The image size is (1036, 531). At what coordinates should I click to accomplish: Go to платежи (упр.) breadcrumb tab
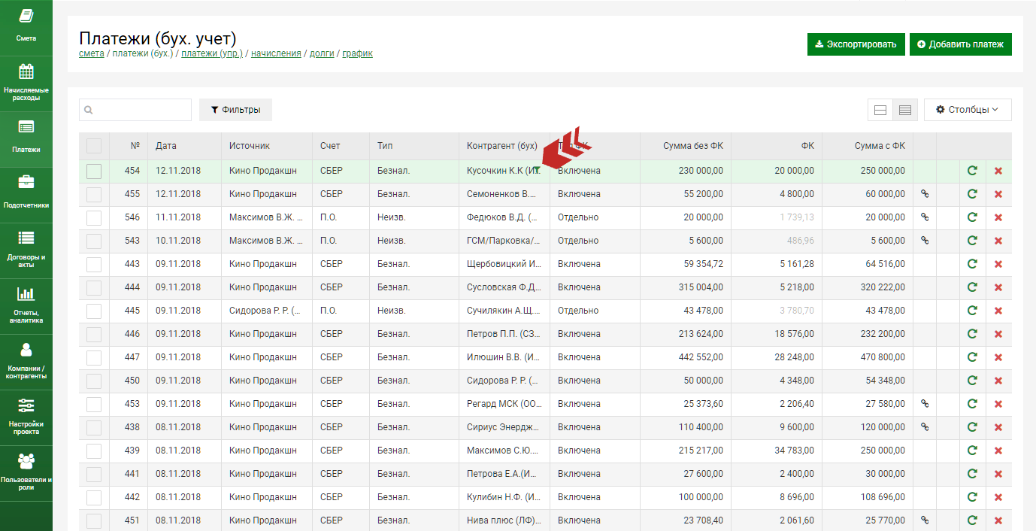point(211,53)
